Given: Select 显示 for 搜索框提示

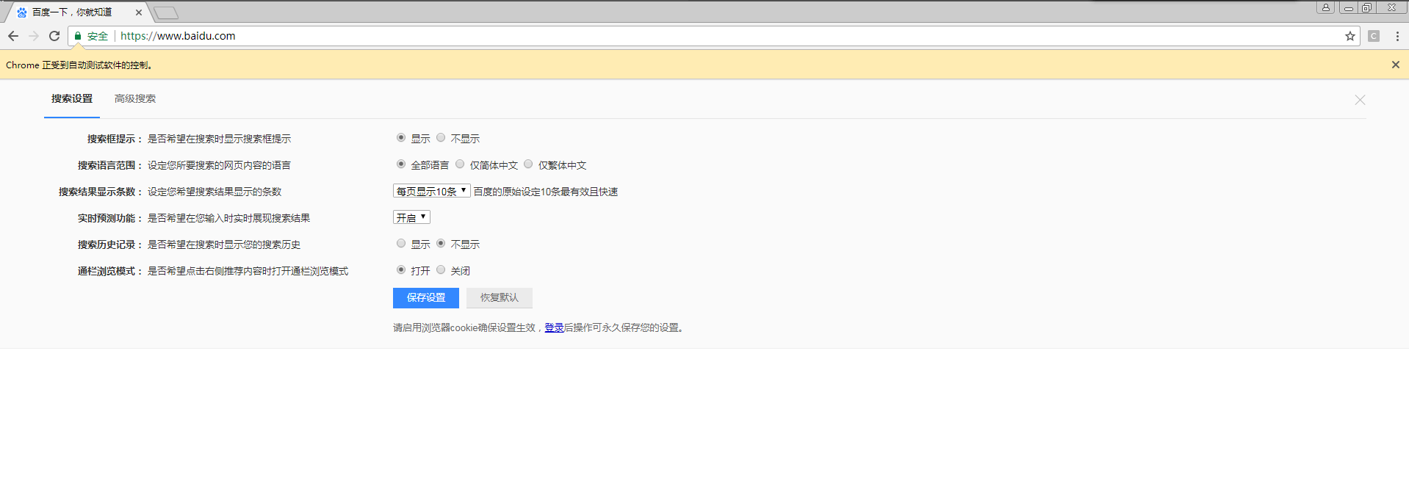Looking at the screenshot, I should (x=401, y=137).
